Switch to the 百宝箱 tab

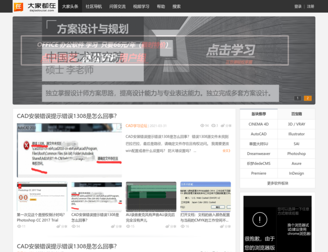(296, 114)
